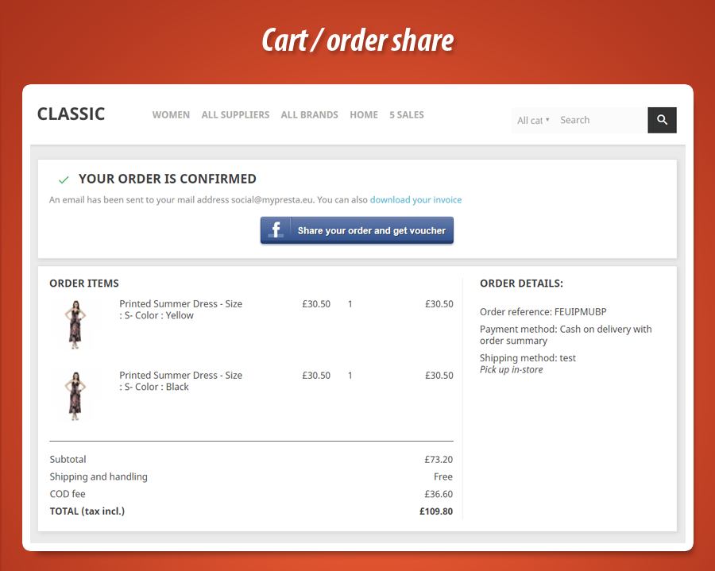Click the download your invoice link
This screenshot has height=571, width=715.
[415, 200]
